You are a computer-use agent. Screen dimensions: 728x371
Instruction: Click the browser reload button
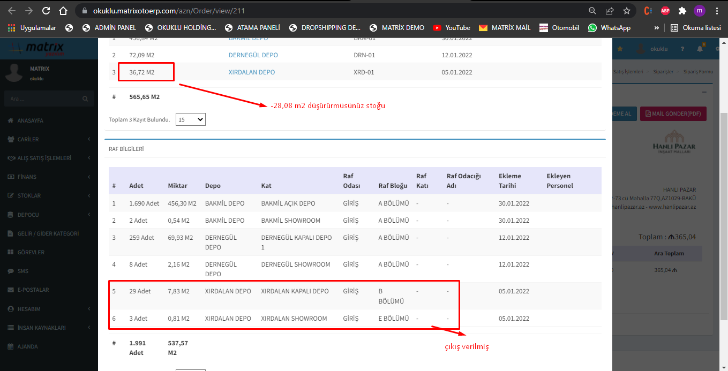click(46, 11)
